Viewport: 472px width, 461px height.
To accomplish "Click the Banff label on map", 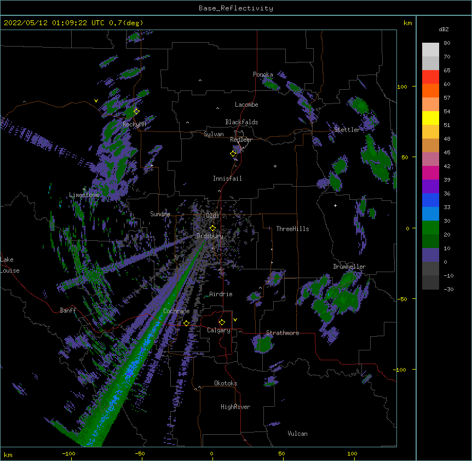I will point(68,310).
